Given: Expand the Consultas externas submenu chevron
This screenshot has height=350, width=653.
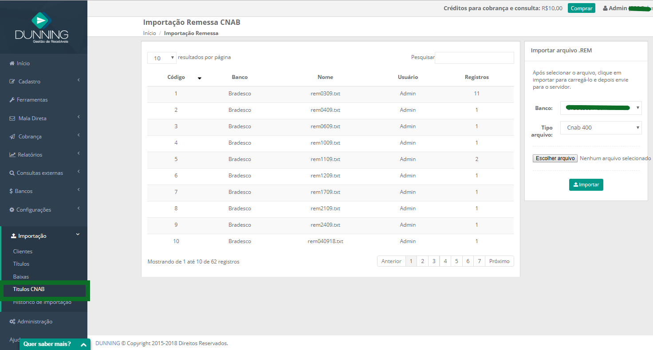Looking at the screenshot, I should click(x=79, y=172).
